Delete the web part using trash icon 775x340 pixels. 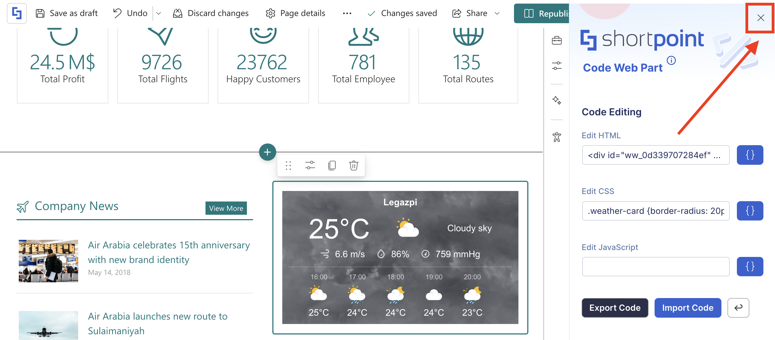(354, 165)
